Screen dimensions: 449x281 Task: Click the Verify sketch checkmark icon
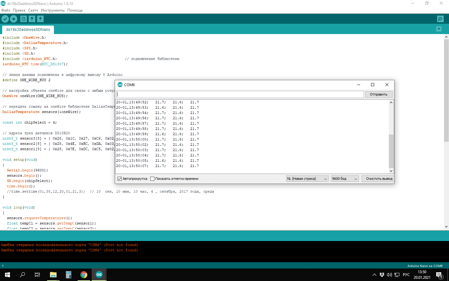pos(5,19)
